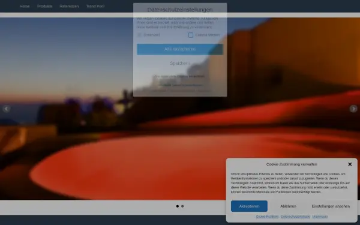The height and width of the screenshot is (225, 360).
Task: Select the first carousel dot indicator
Action: (x=177, y=206)
